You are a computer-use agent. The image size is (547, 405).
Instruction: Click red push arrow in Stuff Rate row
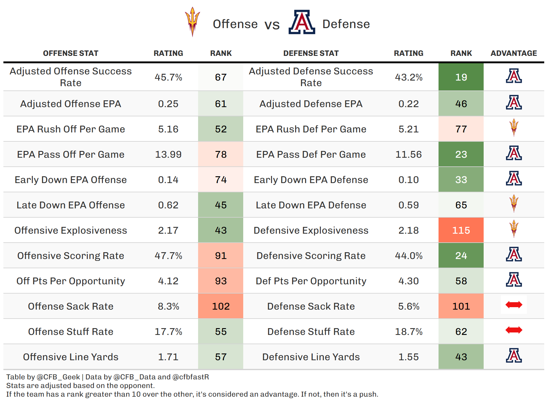tap(514, 330)
